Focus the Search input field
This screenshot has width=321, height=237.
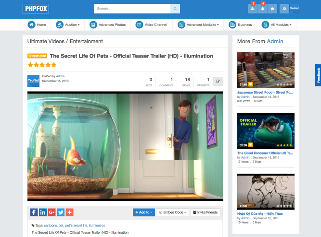coord(132,9)
